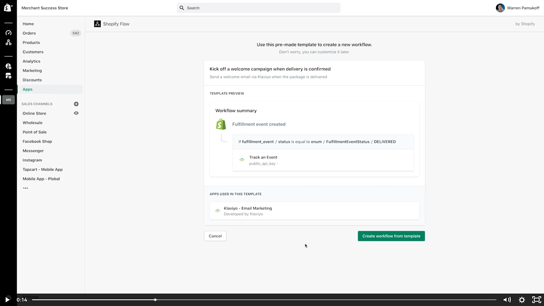The image size is (544, 306).
Task: Click the Create workflow from template button
Action: tap(391, 236)
